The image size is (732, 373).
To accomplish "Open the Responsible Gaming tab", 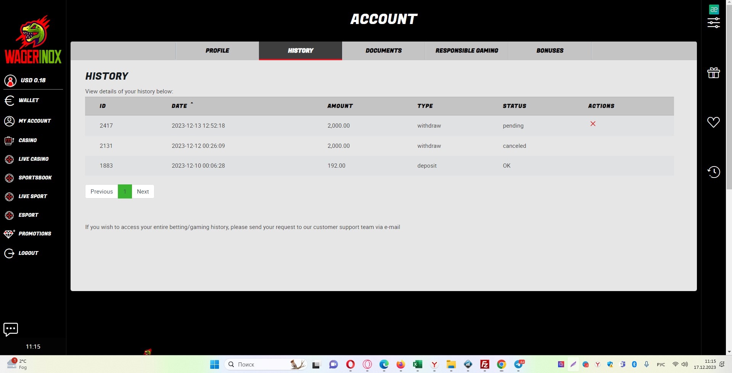I will pos(467,51).
